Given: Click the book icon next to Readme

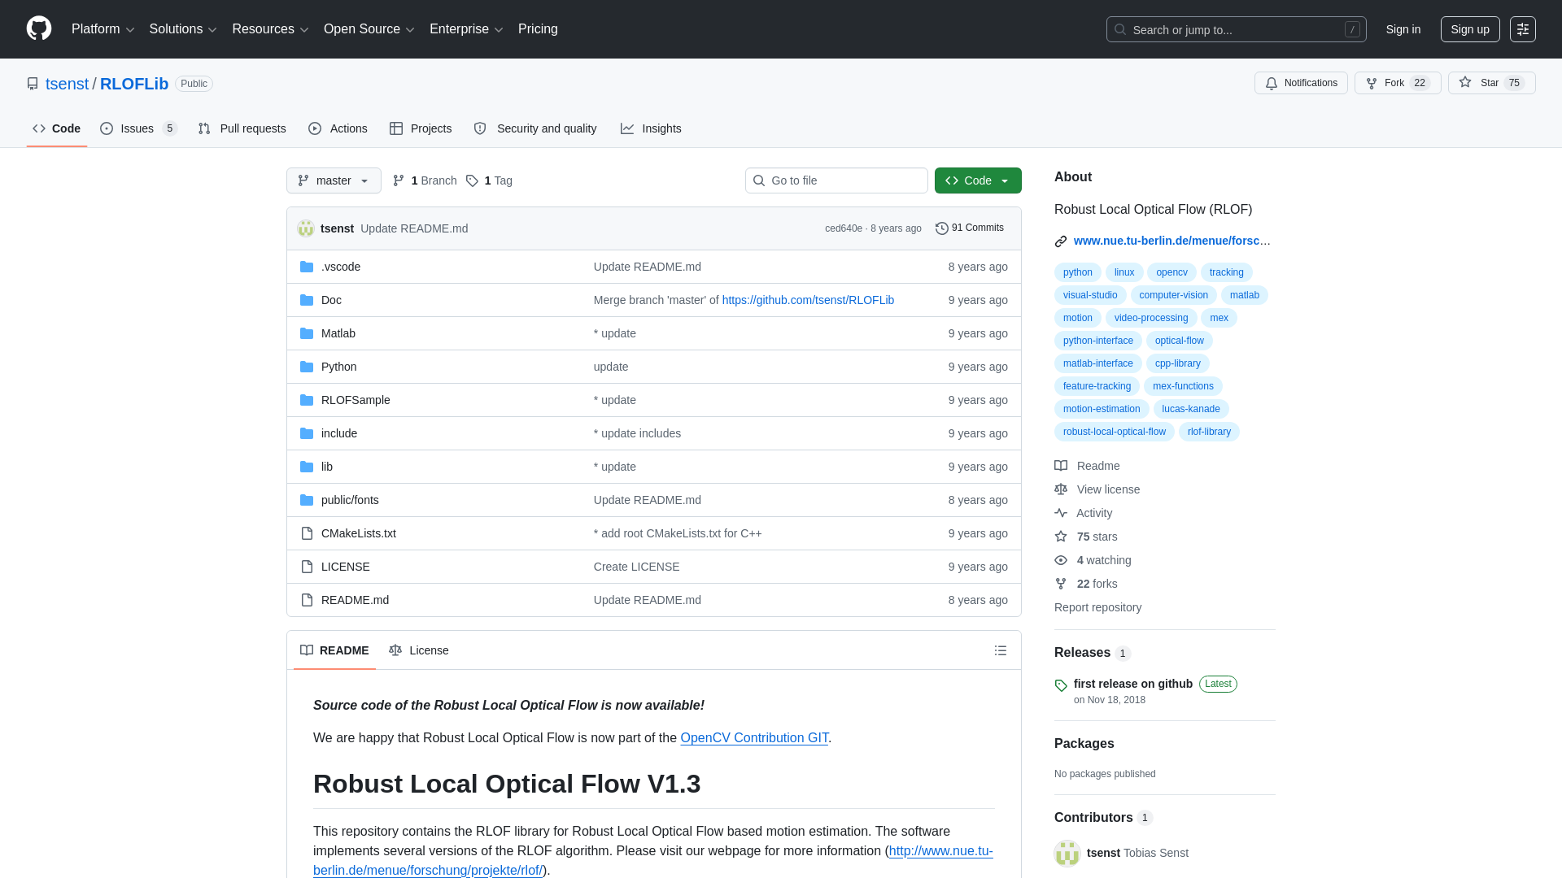Looking at the screenshot, I should (1061, 466).
